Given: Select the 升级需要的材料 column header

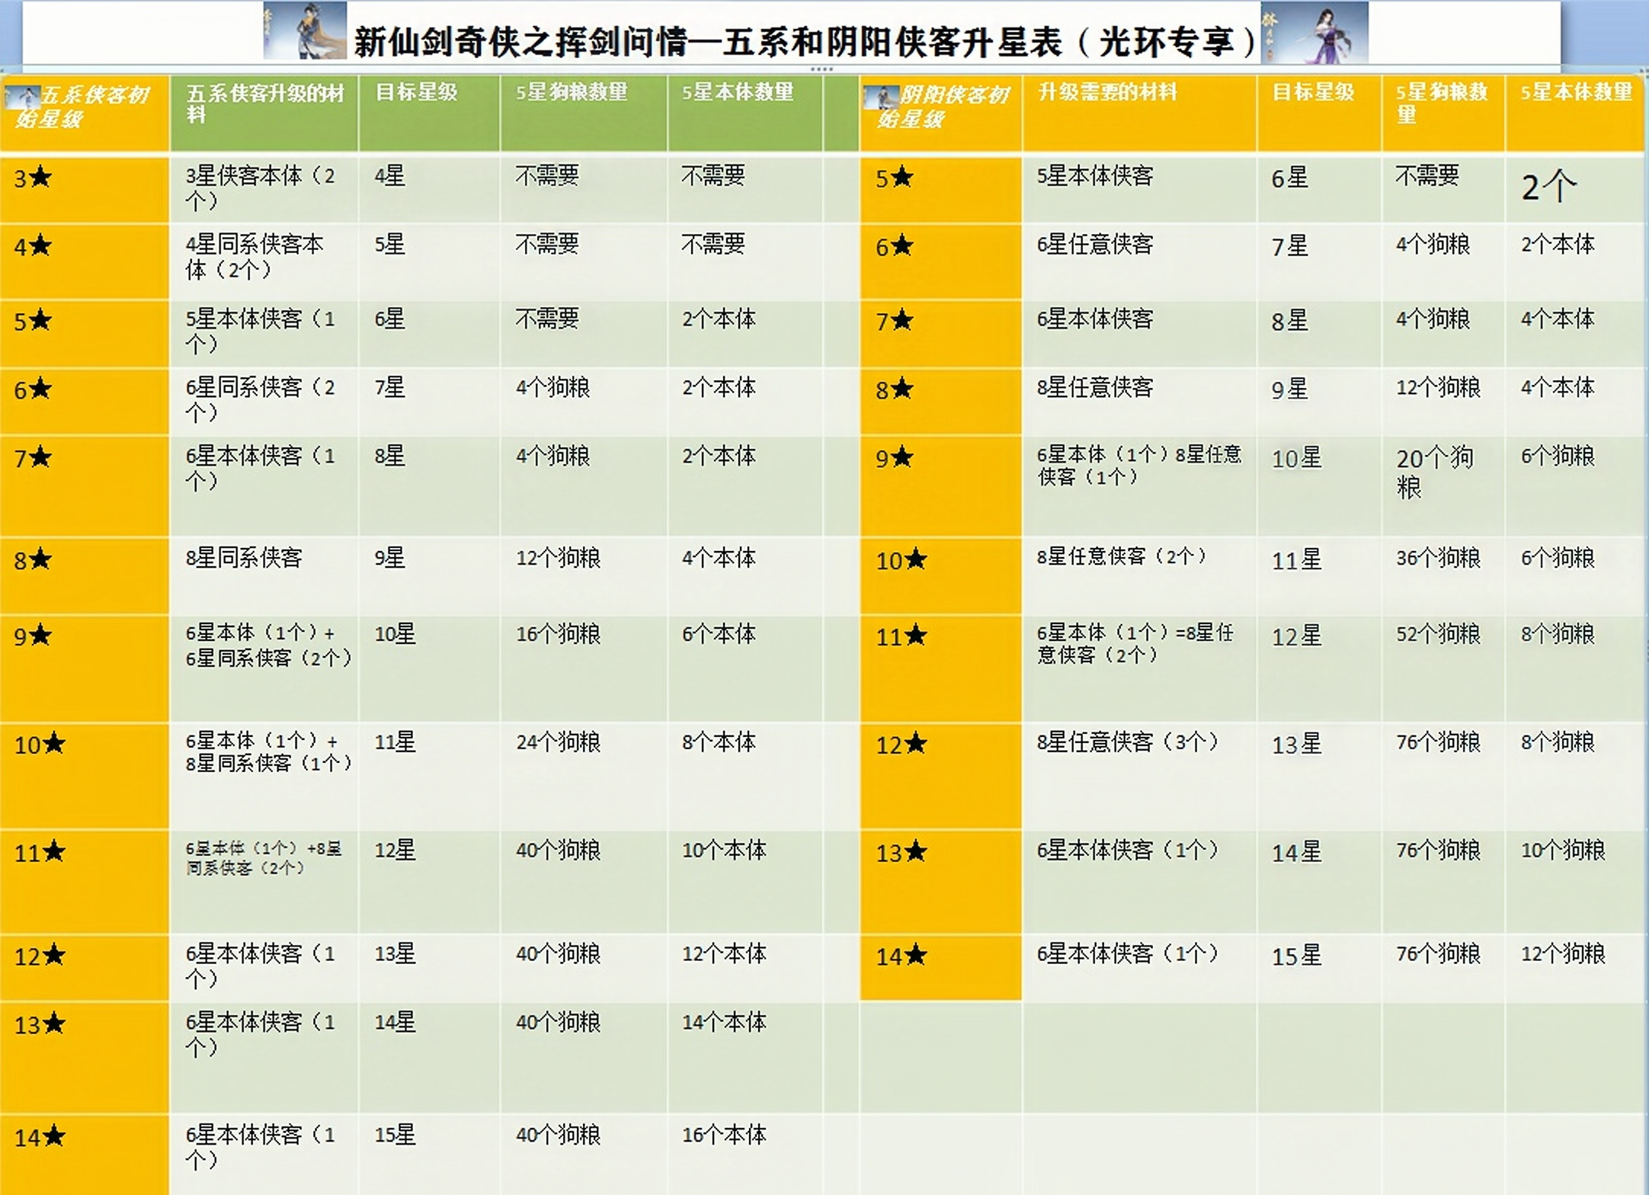Looking at the screenshot, I should [1107, 93].
